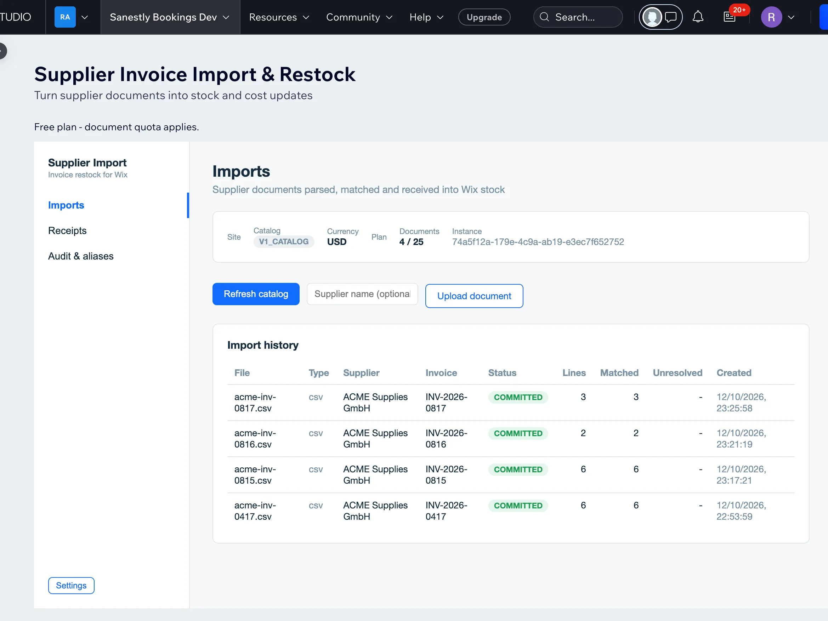The width and height of the screenshot is (828, 621).
Task: Click COMMITTED status for INV-2026-0816
Action: tap(518, 433)
